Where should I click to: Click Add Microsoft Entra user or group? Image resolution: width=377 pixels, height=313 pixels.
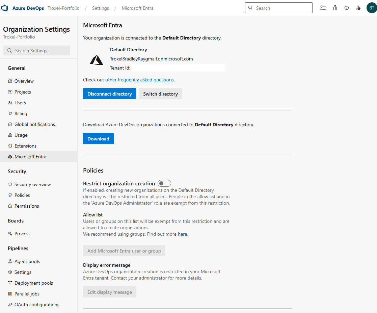[124, 251]
